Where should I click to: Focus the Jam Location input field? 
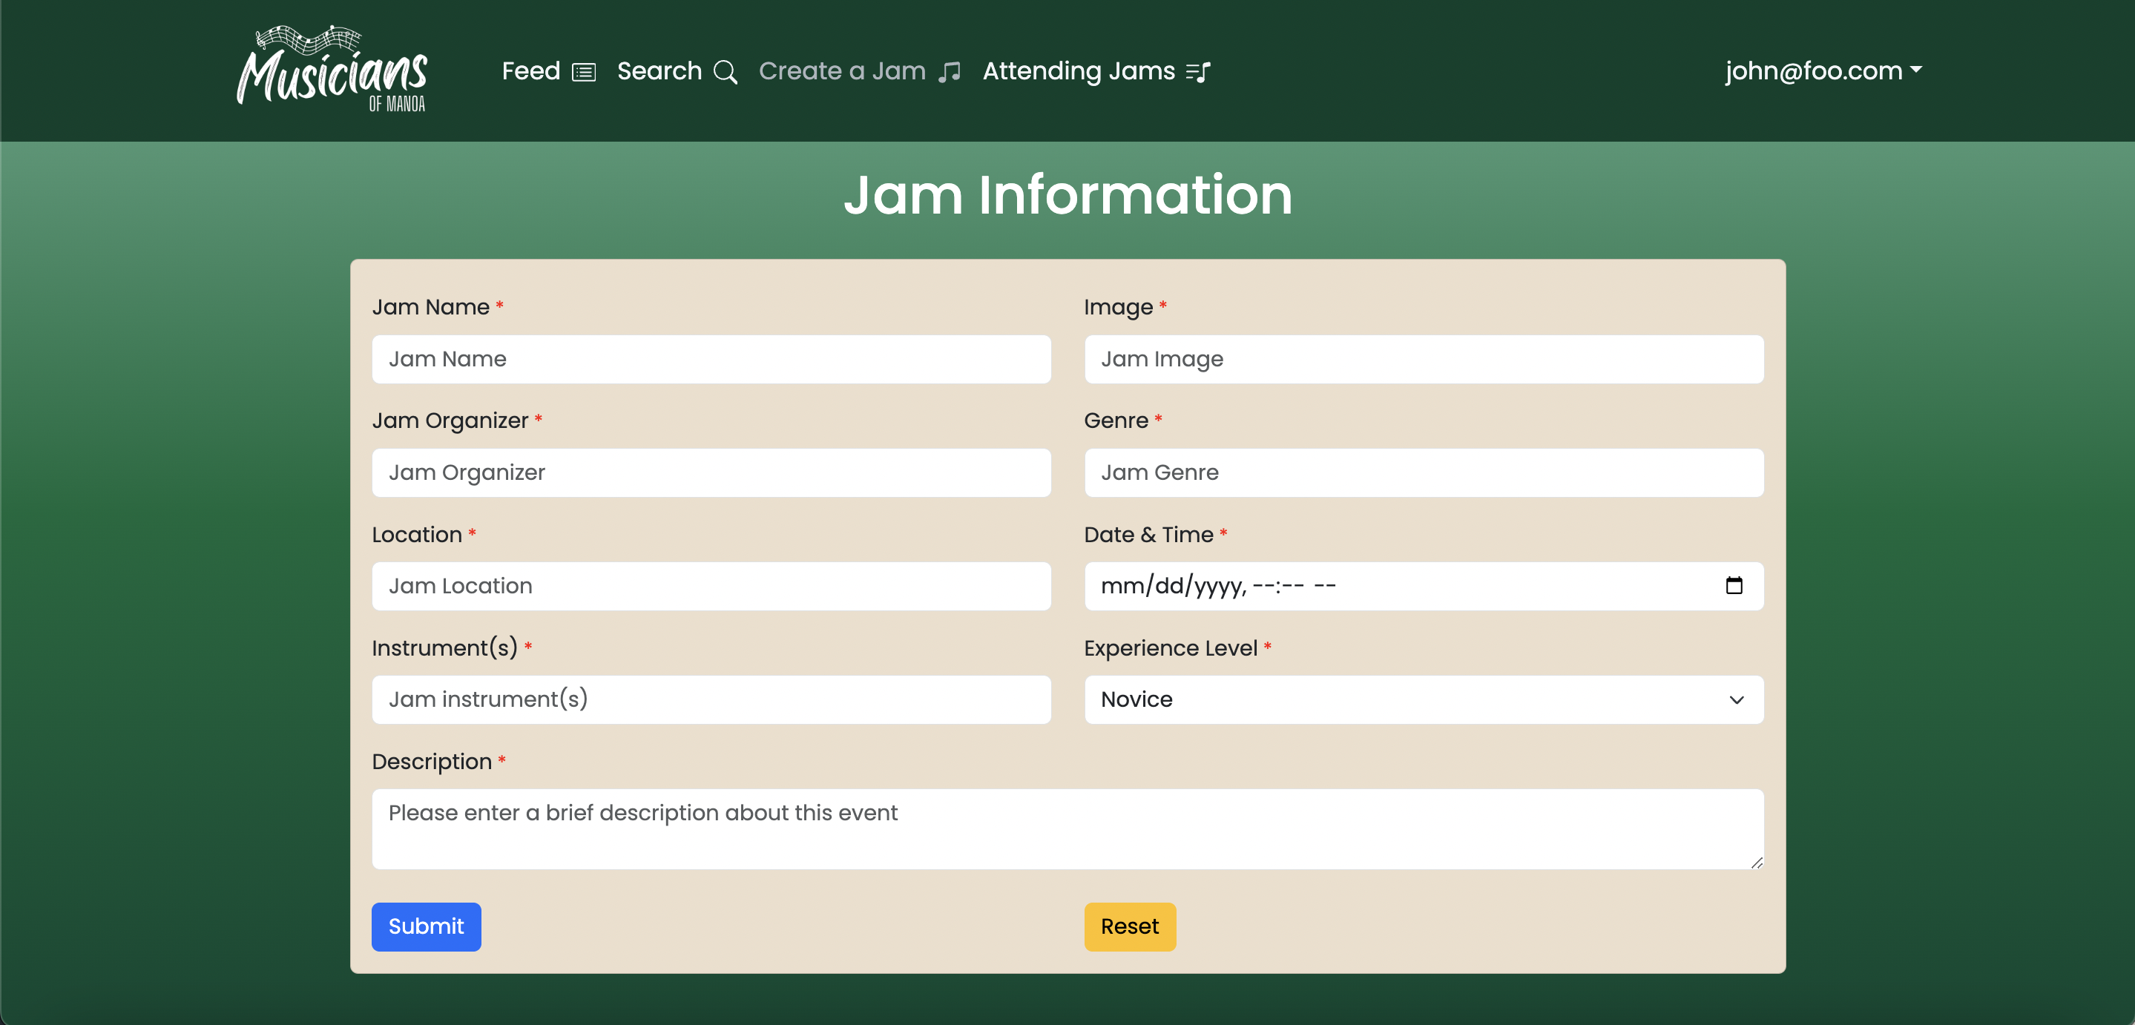[711, 586]
